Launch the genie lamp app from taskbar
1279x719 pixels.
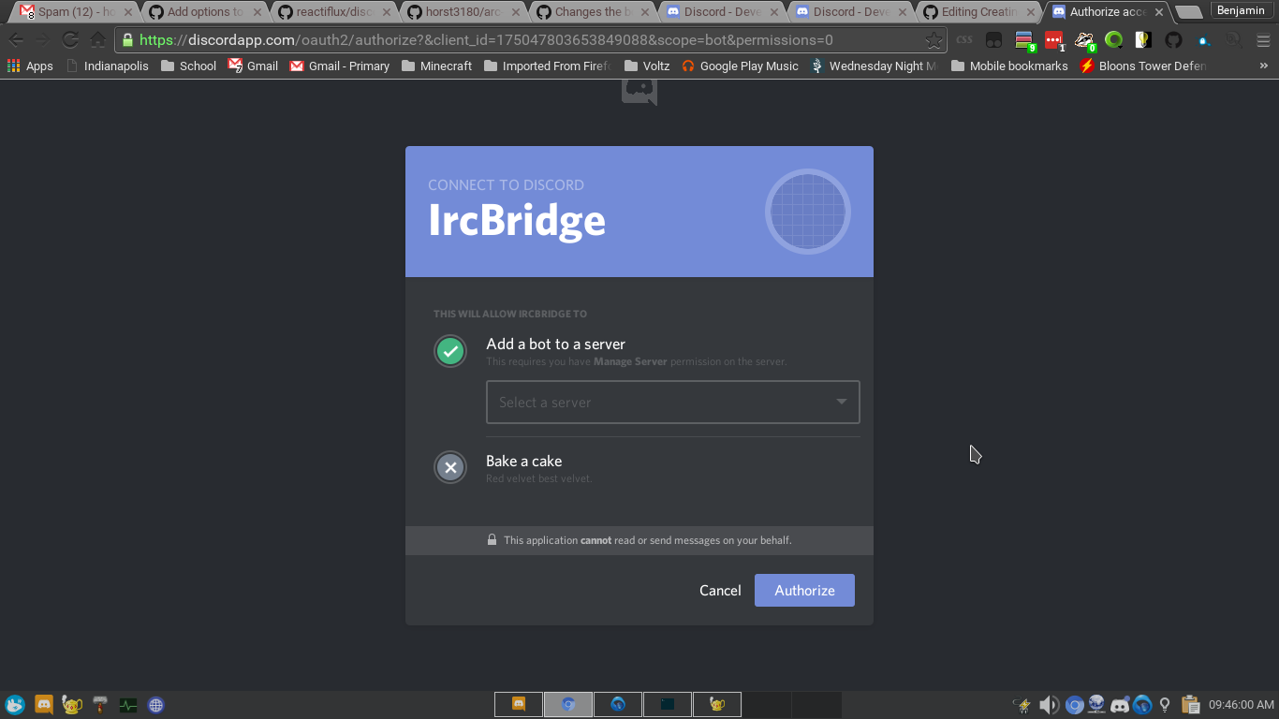[x=72, y=704]
